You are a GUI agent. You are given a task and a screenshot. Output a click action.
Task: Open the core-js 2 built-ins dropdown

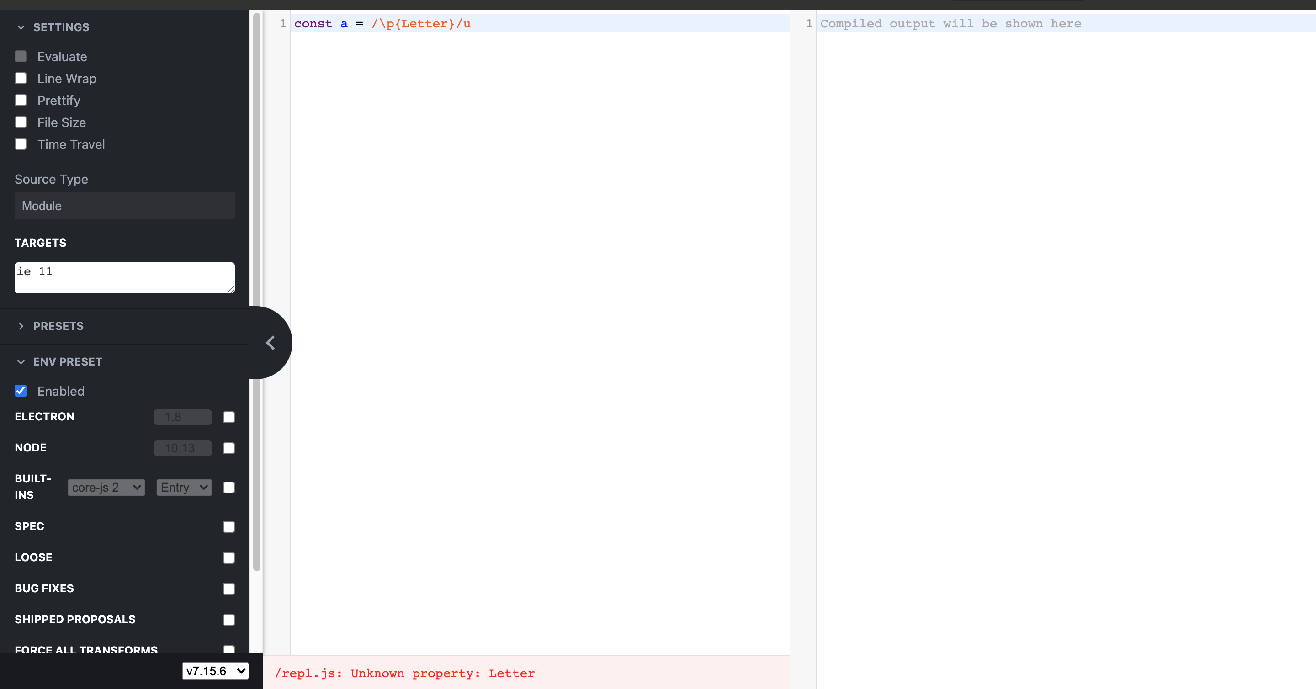click(x=106, y=487)
